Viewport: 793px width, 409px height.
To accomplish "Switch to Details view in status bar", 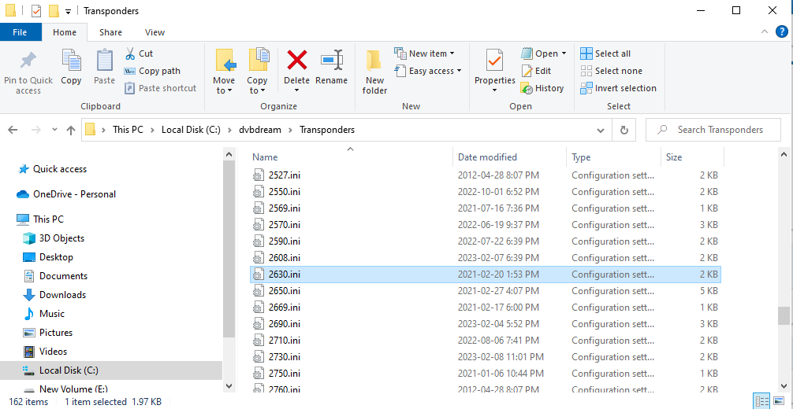I will (x=761, y=402).
